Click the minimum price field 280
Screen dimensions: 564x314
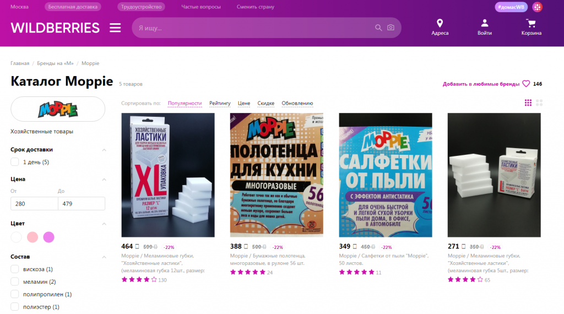point(34,204)
